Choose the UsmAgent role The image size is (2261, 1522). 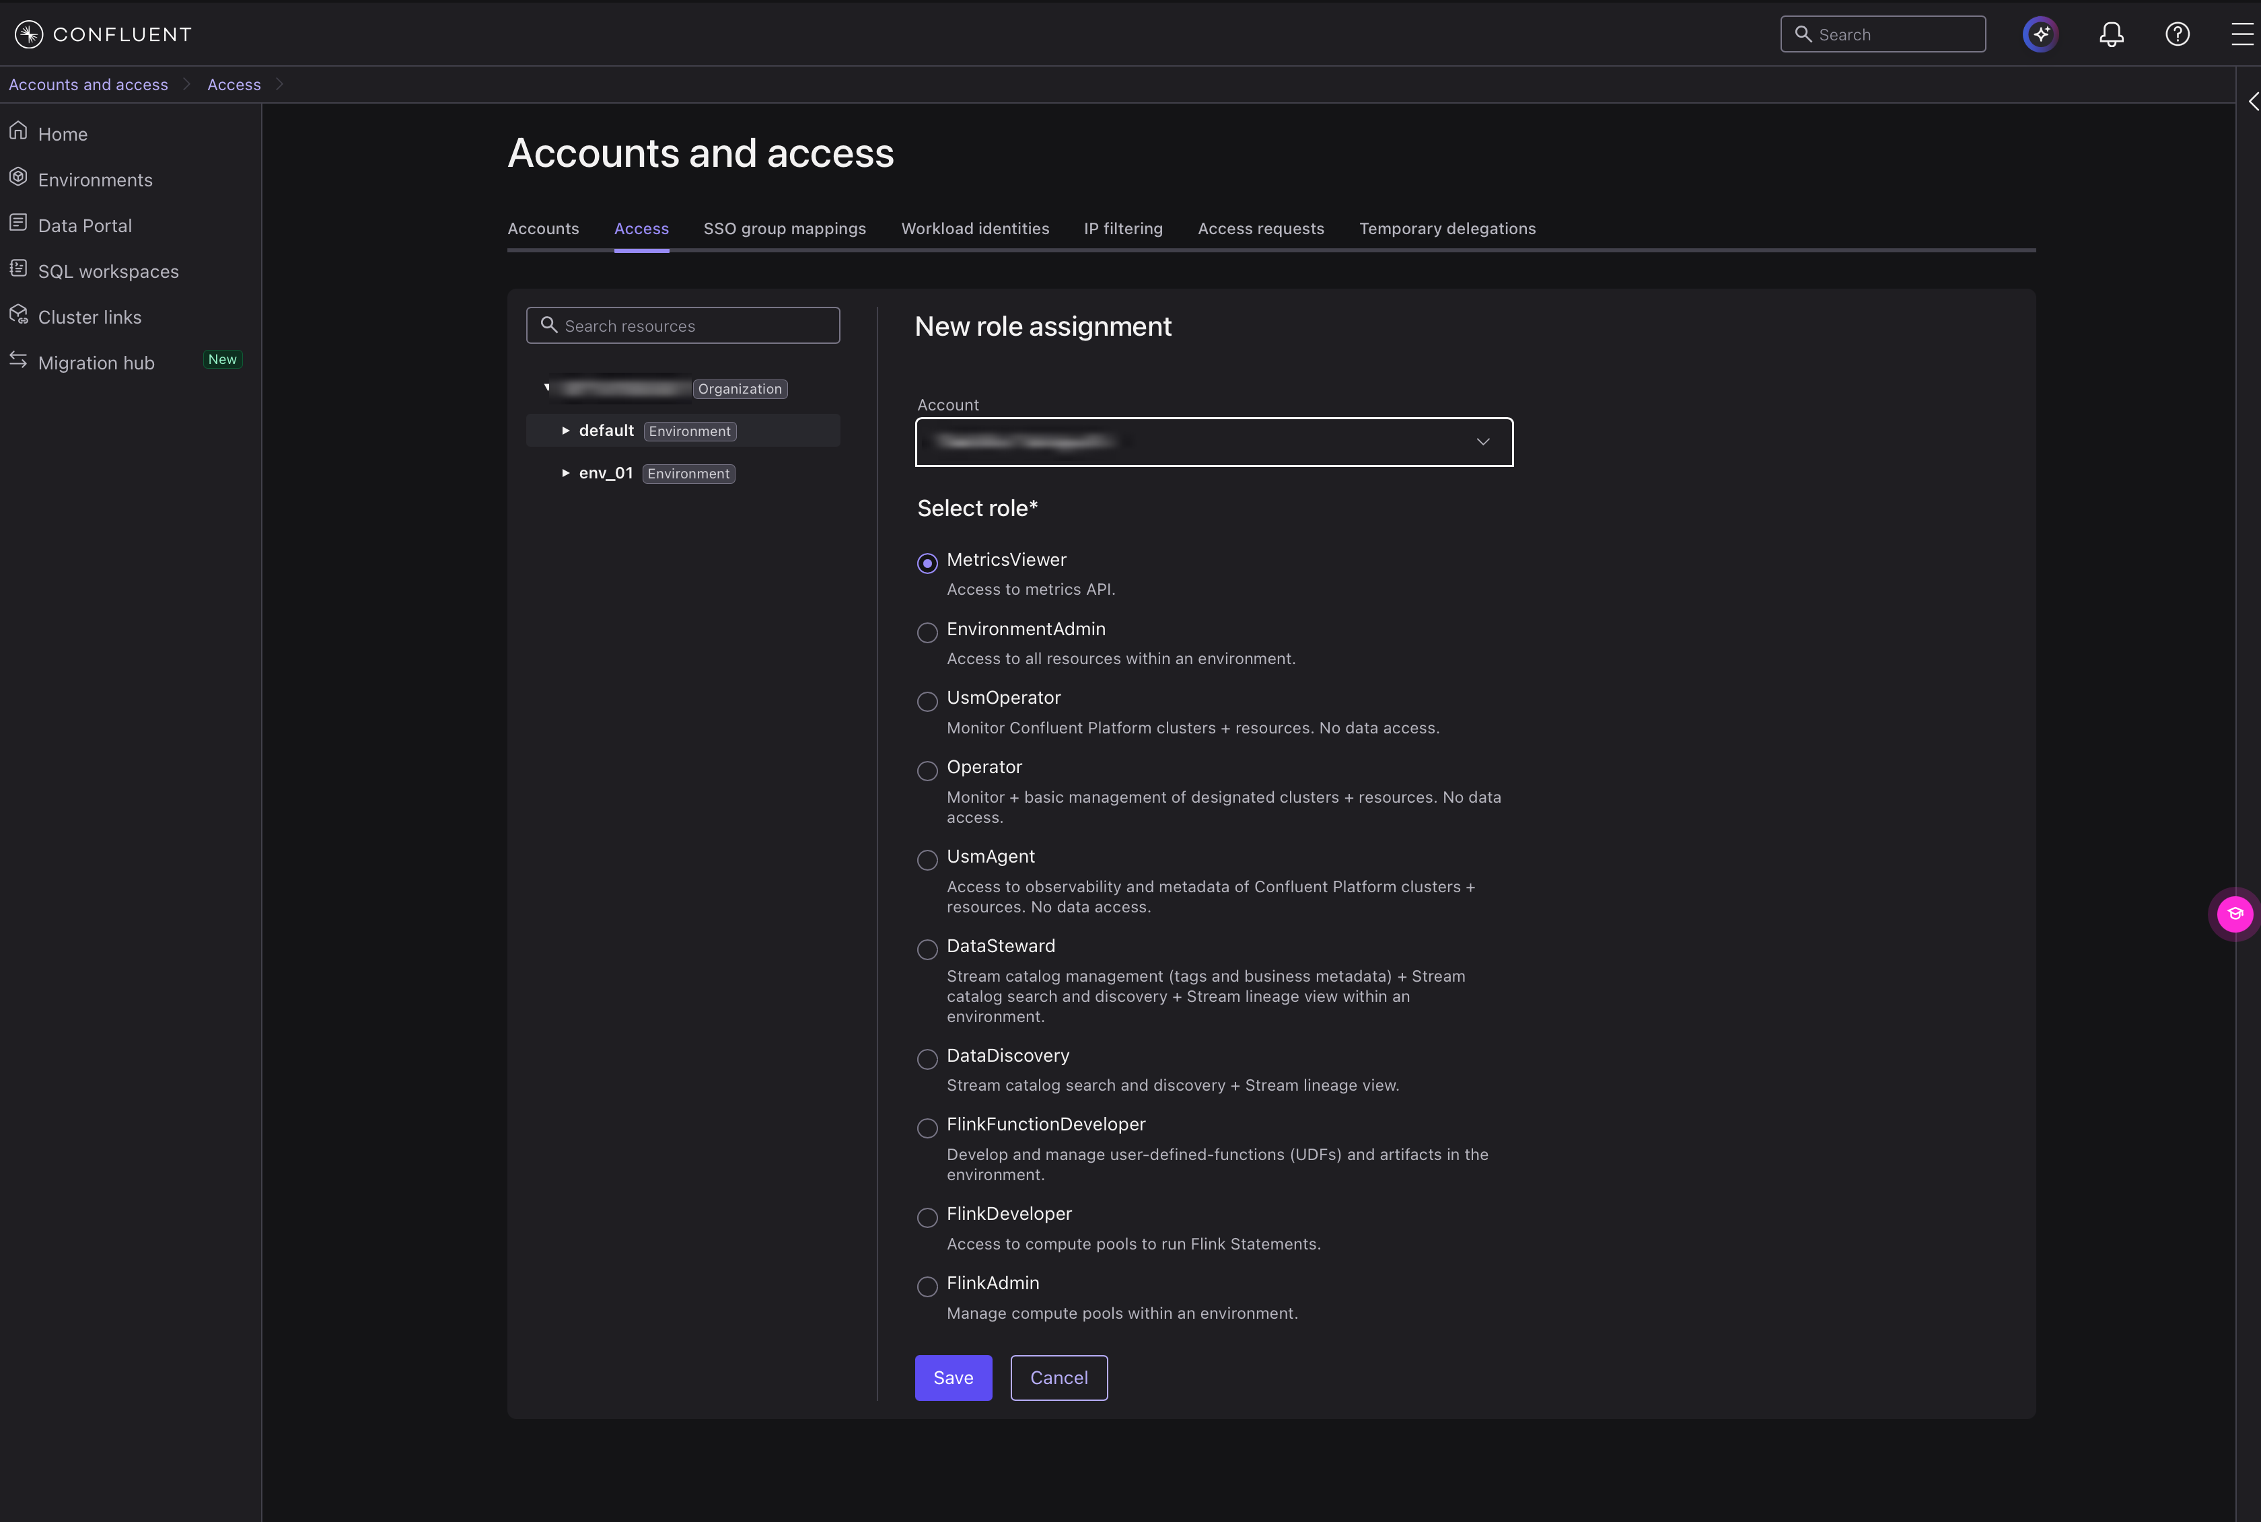click(x=927, y=860)
